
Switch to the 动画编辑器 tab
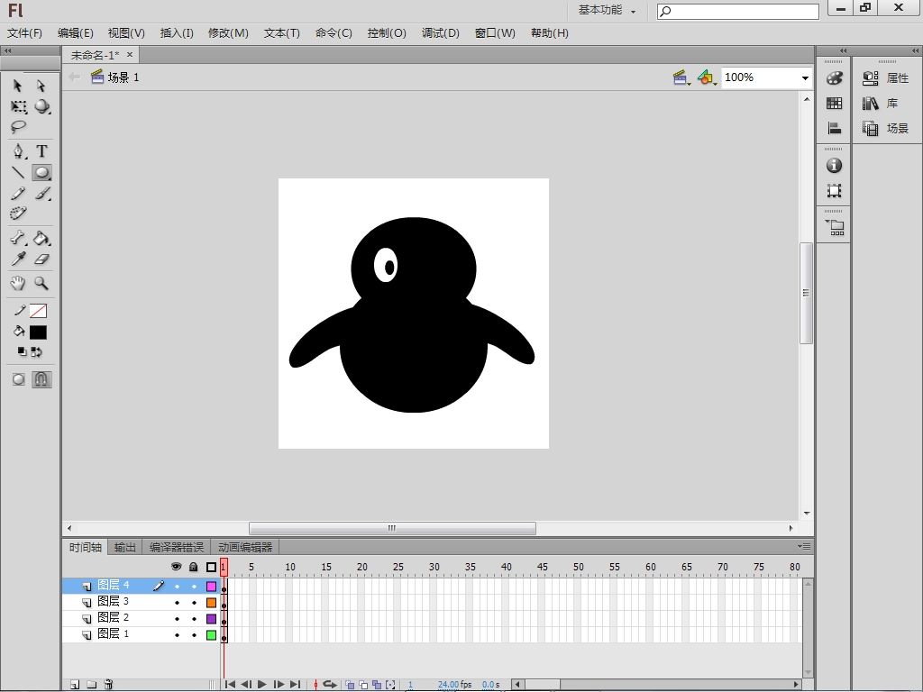[245, 548]
